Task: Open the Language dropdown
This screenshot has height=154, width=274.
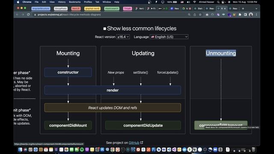Action: (x=169, y=37)
